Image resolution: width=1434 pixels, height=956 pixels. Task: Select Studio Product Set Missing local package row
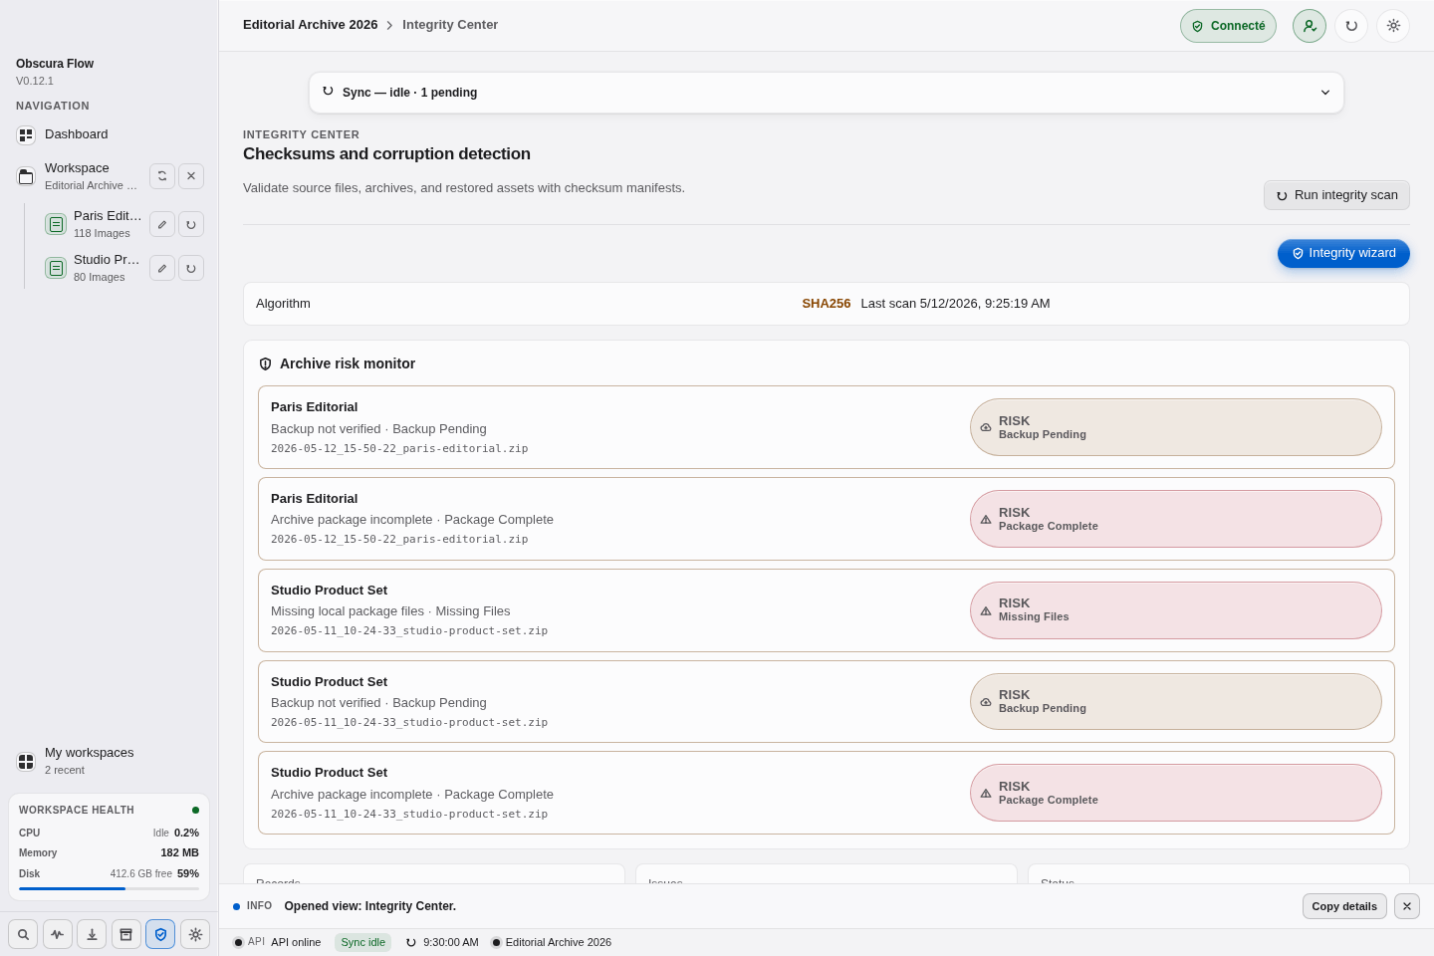[x=827, y=610]
